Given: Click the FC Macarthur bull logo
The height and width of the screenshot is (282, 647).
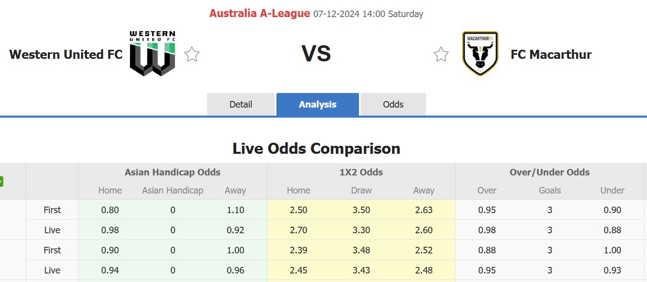Looking at the screenshot, I should tap(480, 53).
